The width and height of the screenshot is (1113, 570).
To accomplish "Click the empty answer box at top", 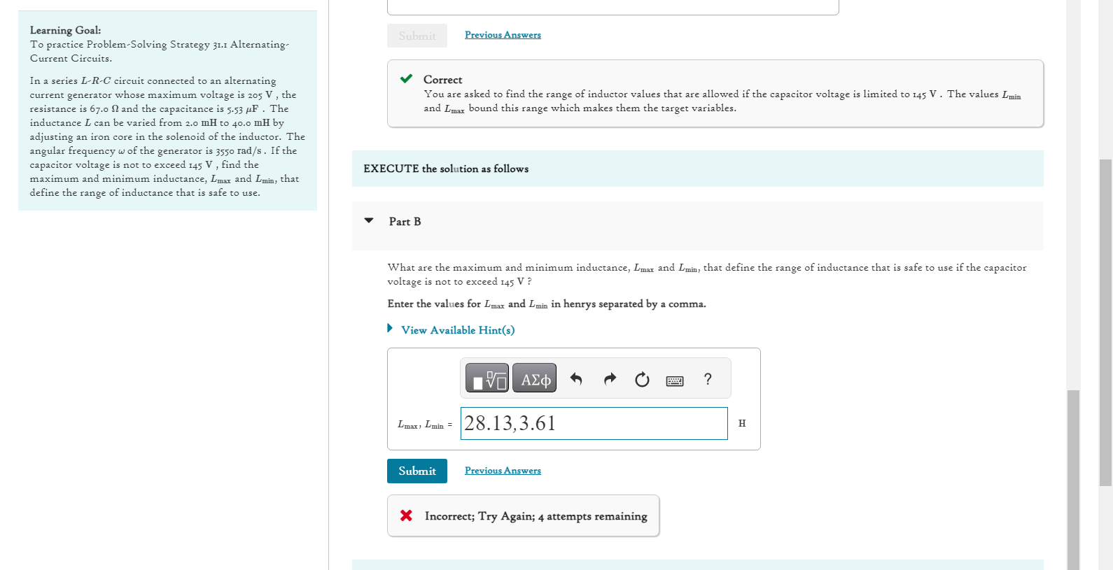I will [x=613, y=7].
